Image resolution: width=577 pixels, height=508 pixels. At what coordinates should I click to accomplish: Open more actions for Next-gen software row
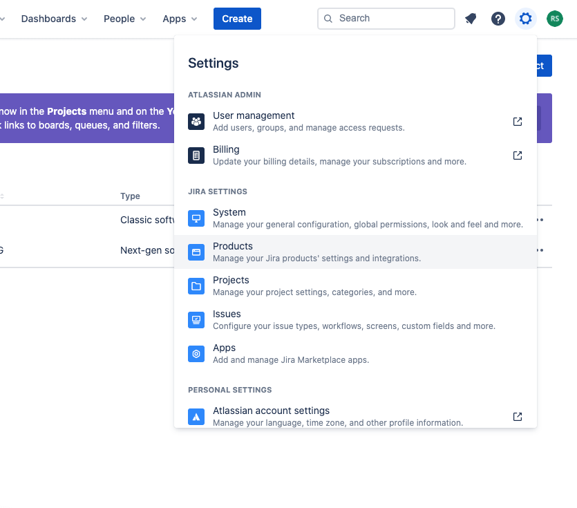point(540,250)
